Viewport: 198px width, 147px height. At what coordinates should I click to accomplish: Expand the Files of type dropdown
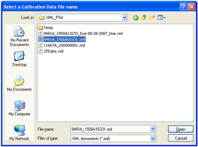(x=153, y=138)
